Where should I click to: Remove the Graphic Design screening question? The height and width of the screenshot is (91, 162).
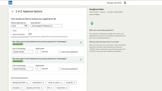click(81, 42)
